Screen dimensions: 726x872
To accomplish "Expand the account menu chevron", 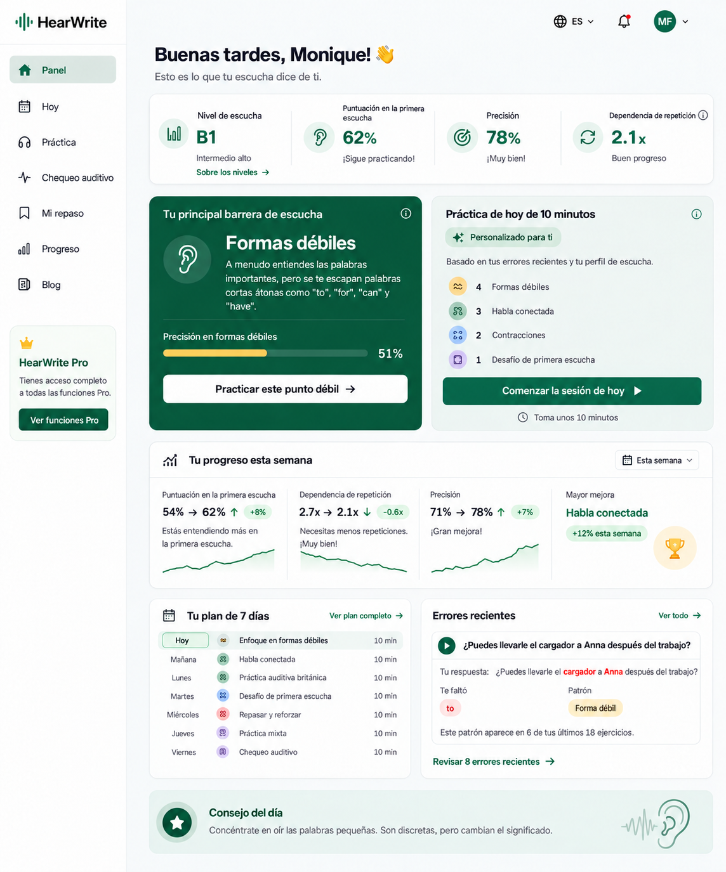I will pyautogui.click(x=685, y=22).
